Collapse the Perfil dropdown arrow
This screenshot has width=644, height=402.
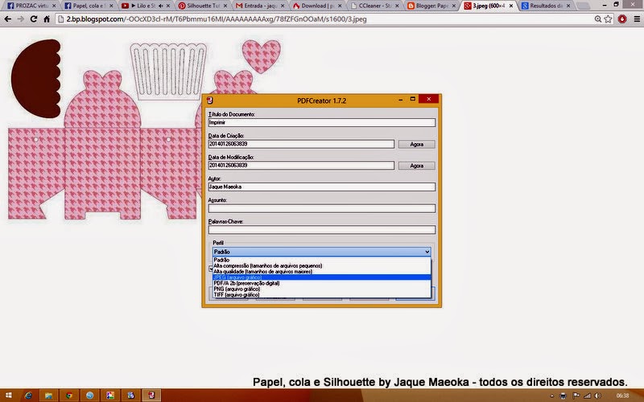point(427,252)
